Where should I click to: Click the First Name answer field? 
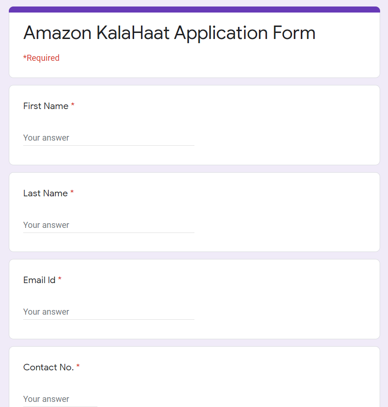point(108,138)
